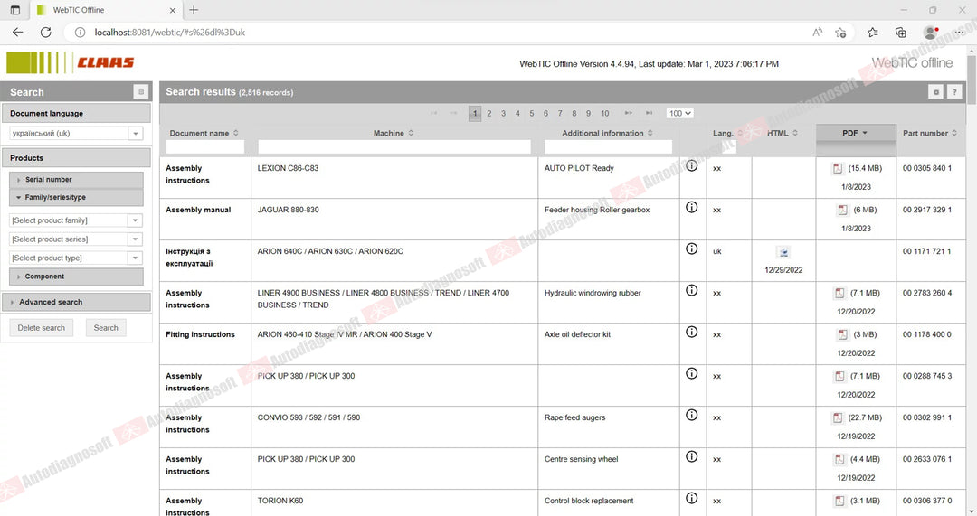Jump to last results page
This screenshot has height=516, width=977.
tap(649, 113)
